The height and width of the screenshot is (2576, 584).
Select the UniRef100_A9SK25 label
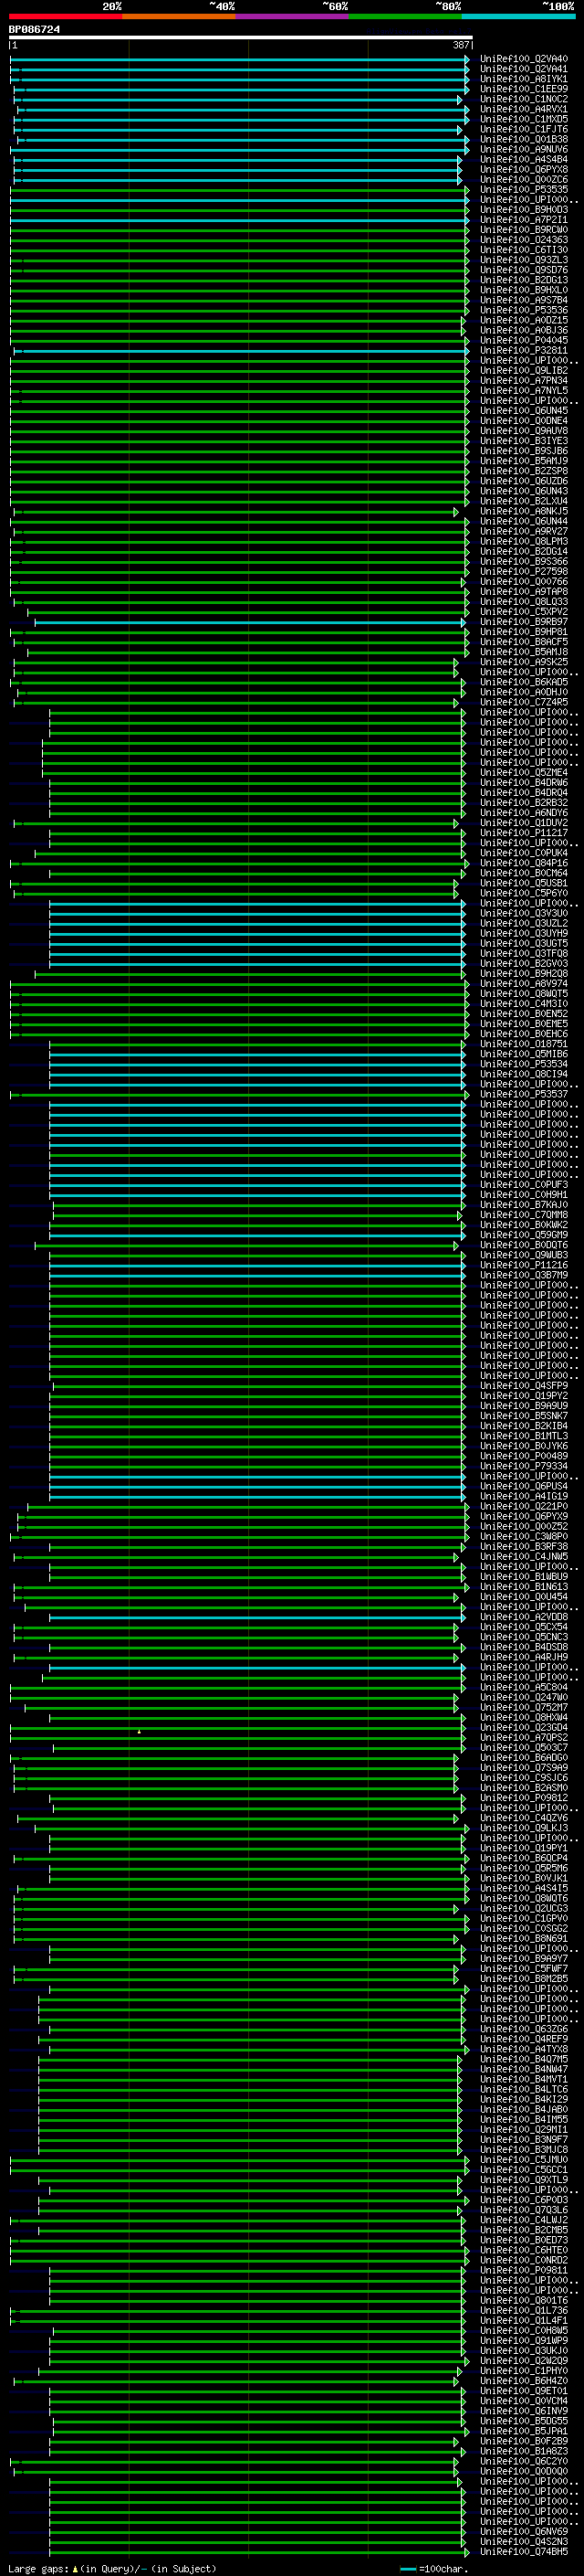tap(523, 662)
